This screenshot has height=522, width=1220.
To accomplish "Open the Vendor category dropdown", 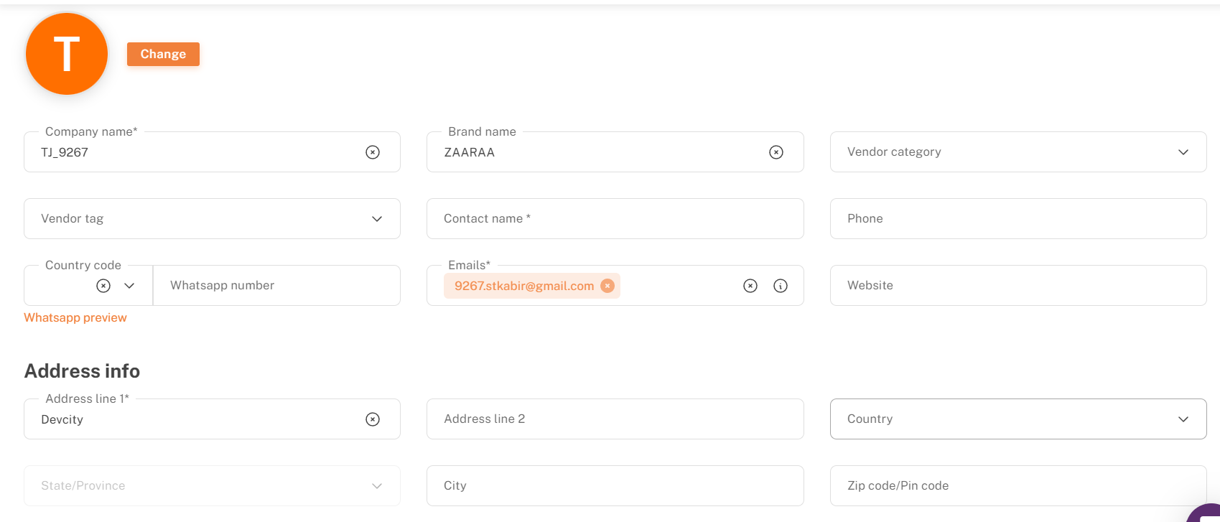I will [1018, 152].
